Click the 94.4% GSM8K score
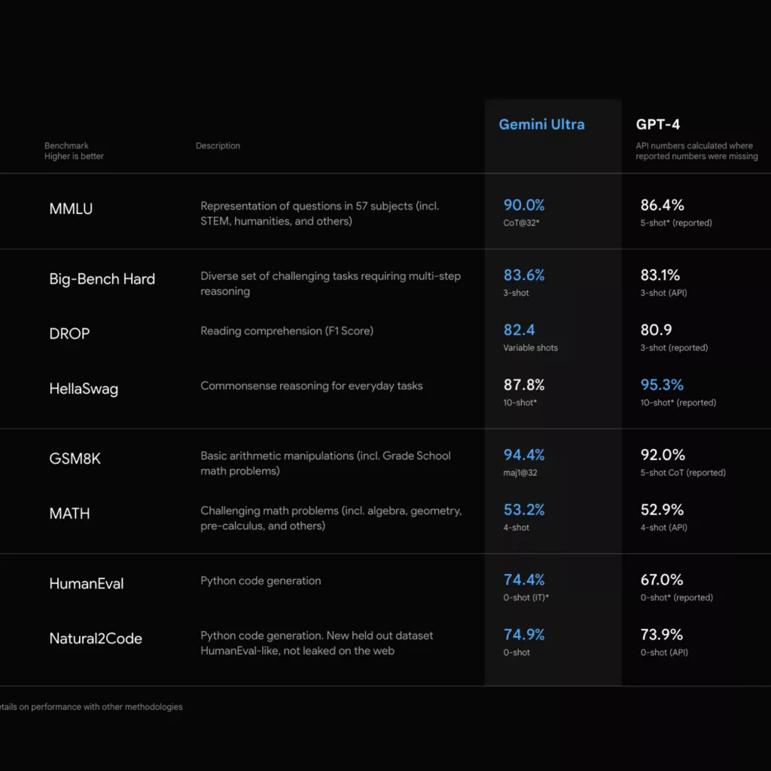 (x=524, y=455)
